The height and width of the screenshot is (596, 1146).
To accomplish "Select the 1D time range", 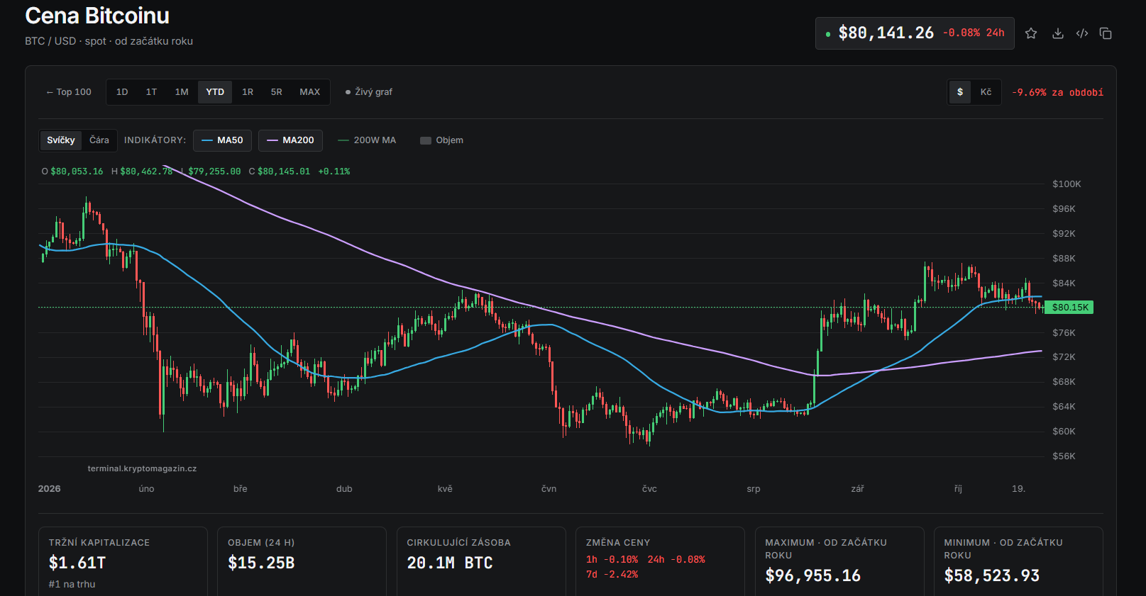I will pos(122,92).
